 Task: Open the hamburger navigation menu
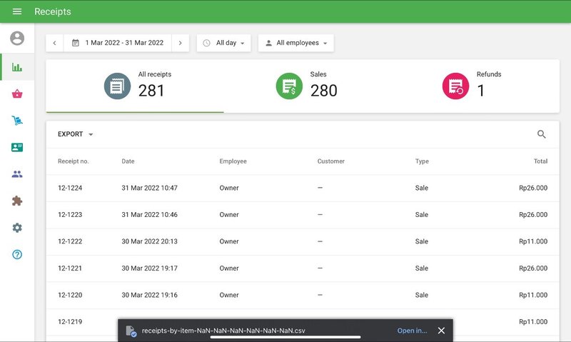pos(17,11)
